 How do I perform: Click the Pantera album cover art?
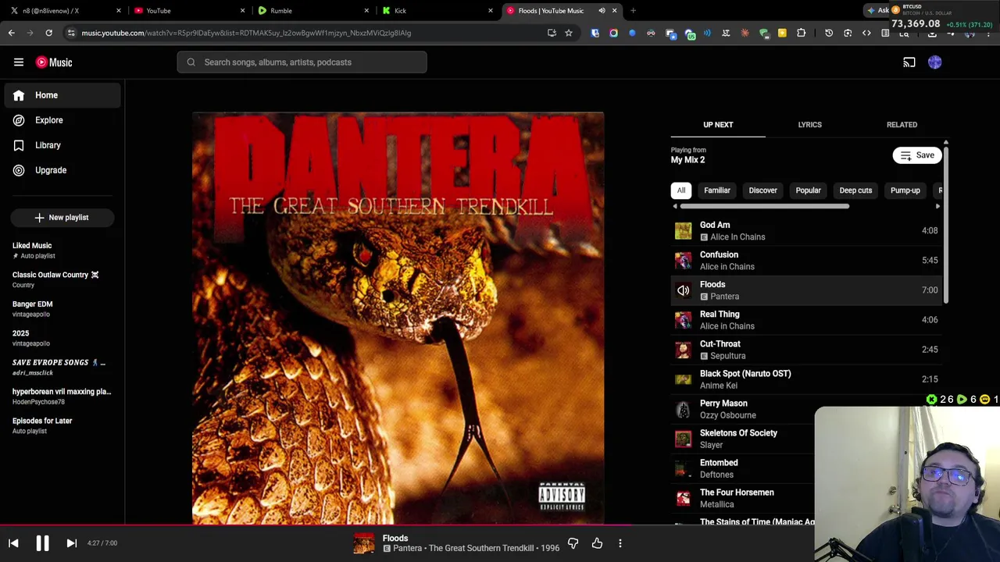[x=398, y=318]
